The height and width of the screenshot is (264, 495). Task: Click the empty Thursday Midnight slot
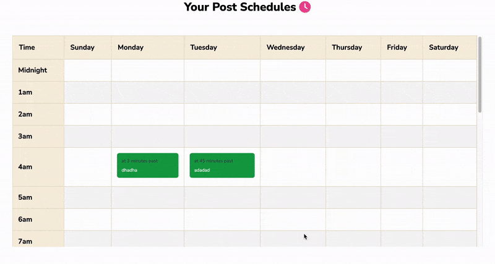[353, 70]
